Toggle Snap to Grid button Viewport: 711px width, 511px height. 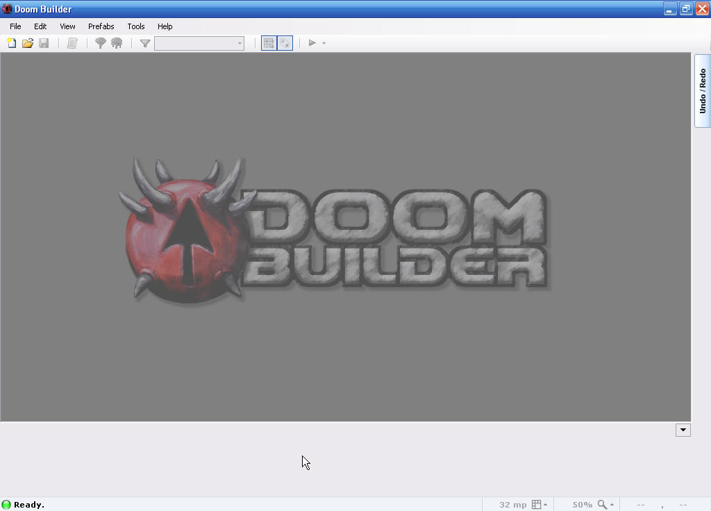(x=269, y=43)
